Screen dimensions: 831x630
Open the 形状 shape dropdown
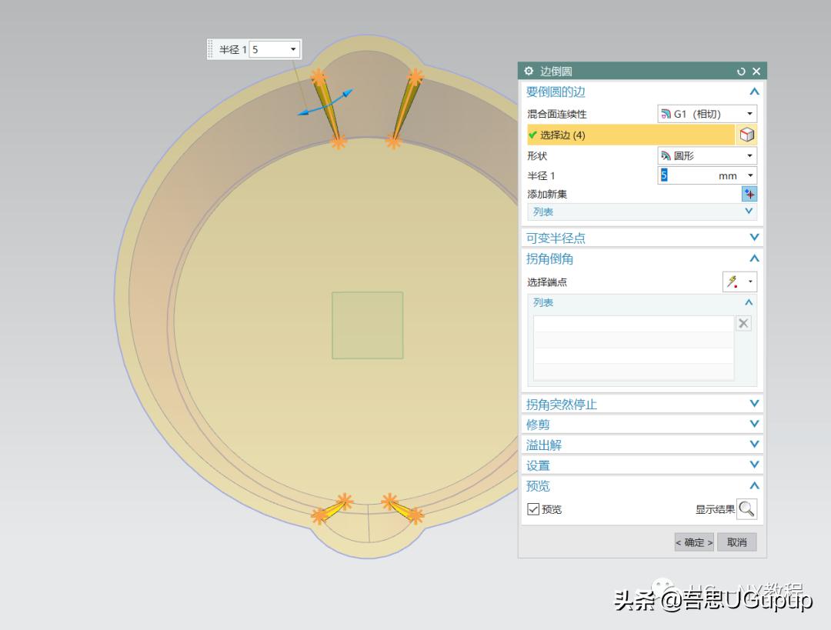(x=750, y=155)
